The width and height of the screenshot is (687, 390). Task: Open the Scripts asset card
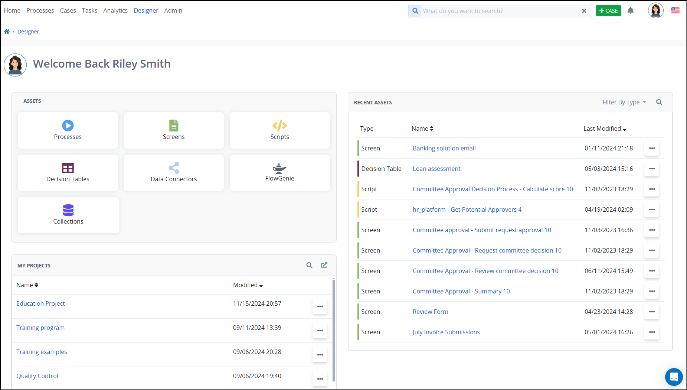tap(279, 130)
